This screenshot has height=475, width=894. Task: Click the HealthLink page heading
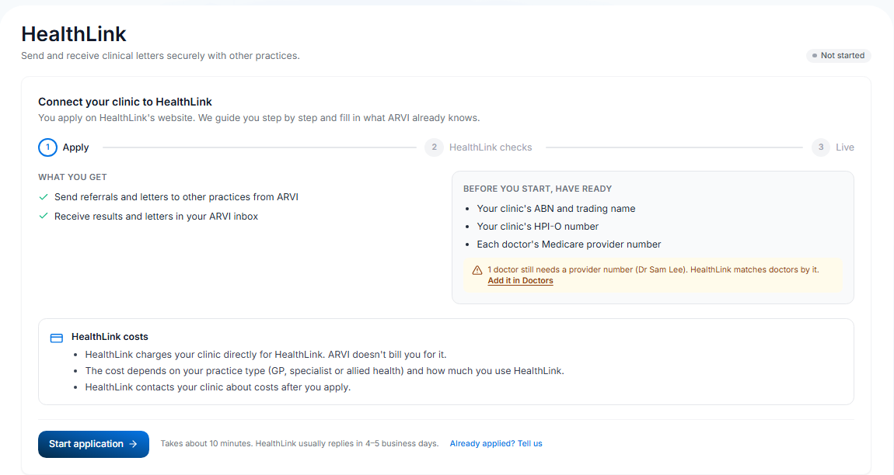(x=74, y=34)
